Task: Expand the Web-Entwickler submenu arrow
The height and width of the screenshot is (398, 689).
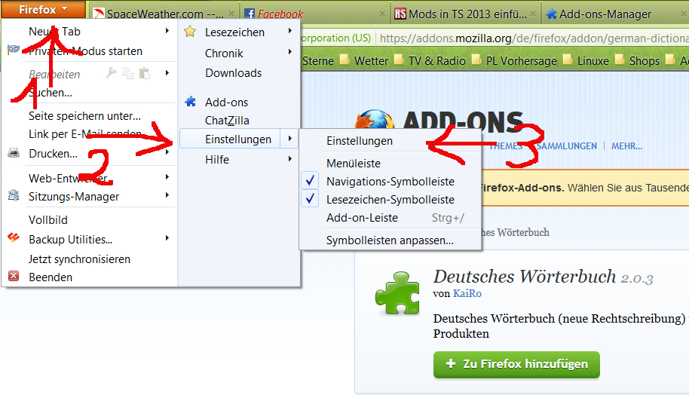Action: (167, 177)
